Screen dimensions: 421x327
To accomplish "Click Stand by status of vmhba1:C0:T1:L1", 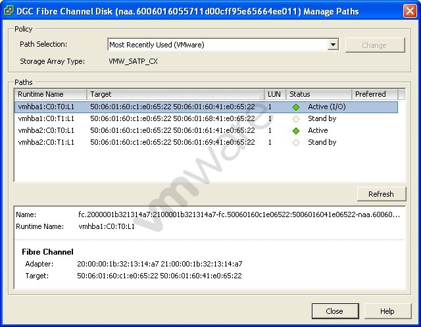I will click(322, 118).
